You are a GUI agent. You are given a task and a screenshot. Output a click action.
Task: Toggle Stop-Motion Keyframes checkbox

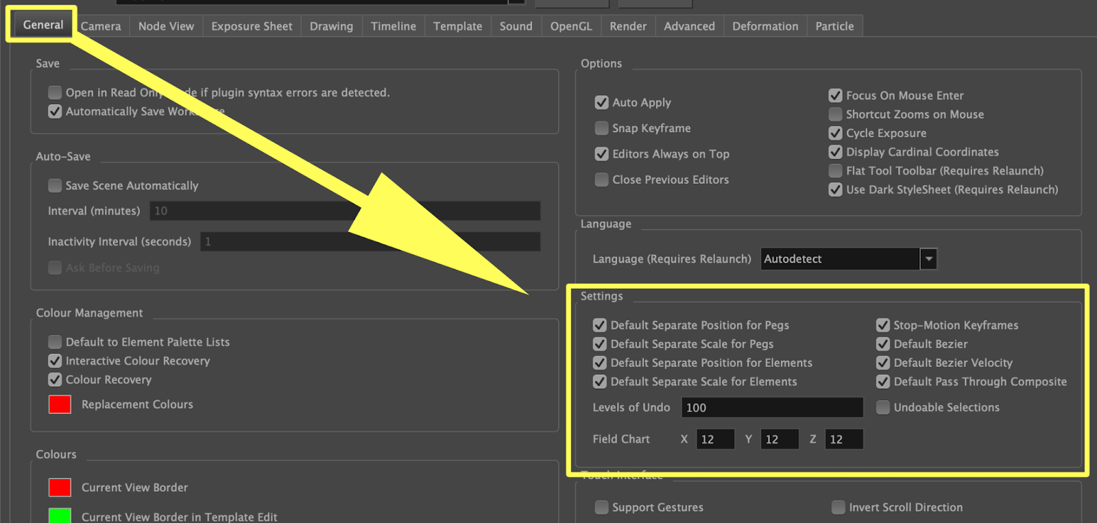[x=882, y=325]
